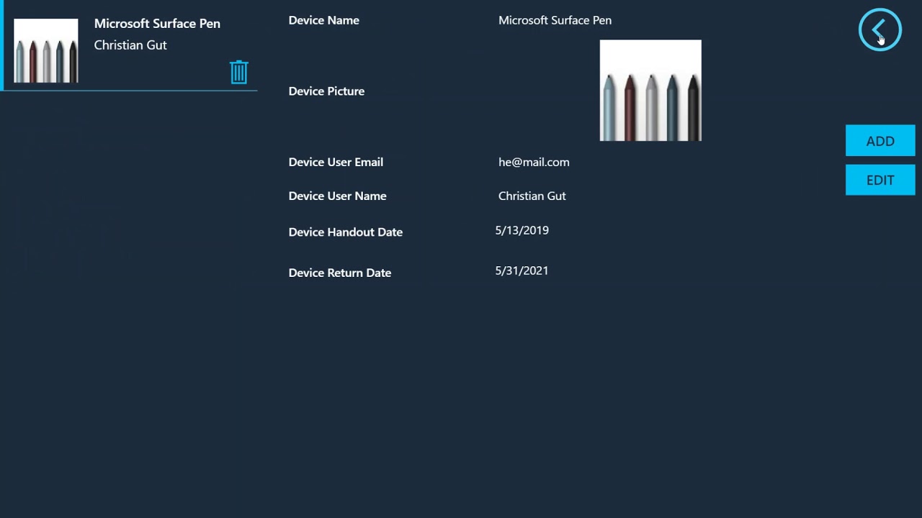The image size is (922, 518).
Task: Open the small Surface Pen thumbnail in list
Action: [x=46, y=51]
